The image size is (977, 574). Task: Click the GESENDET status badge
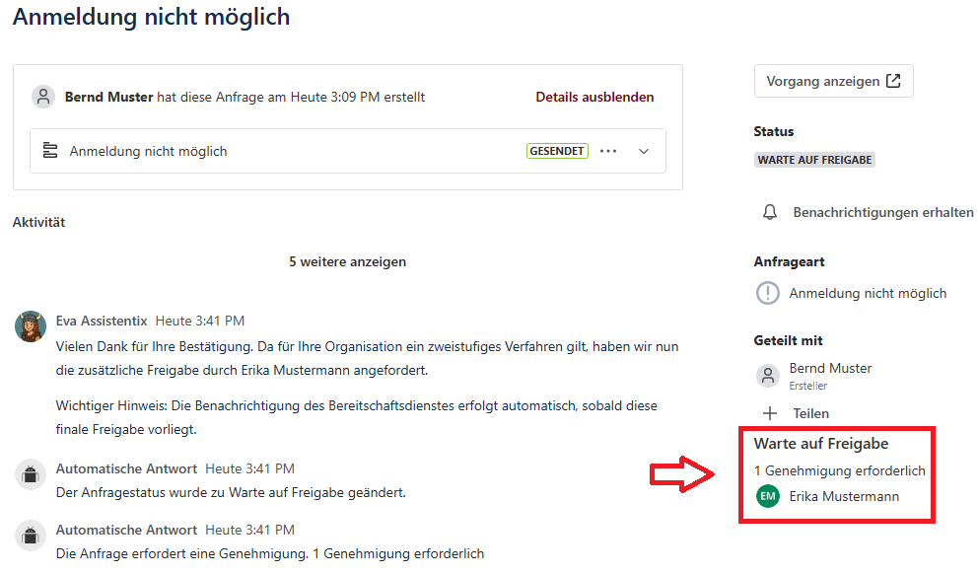click(x=557, y=151)
